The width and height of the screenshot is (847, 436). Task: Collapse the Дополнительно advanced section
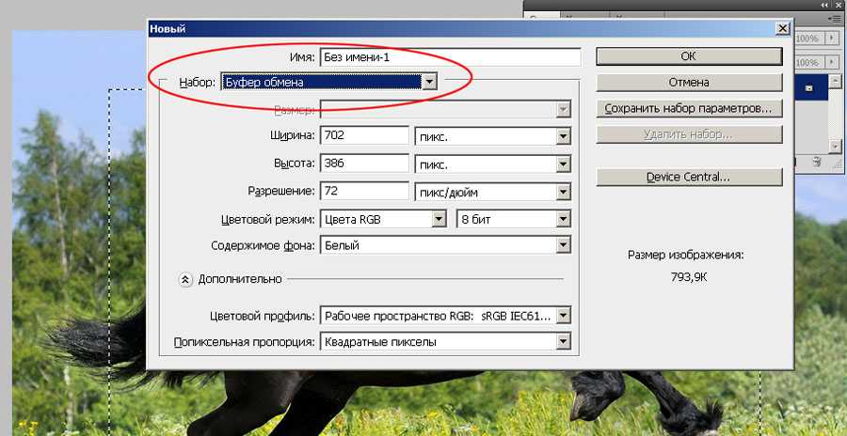[x=185, y=279]
